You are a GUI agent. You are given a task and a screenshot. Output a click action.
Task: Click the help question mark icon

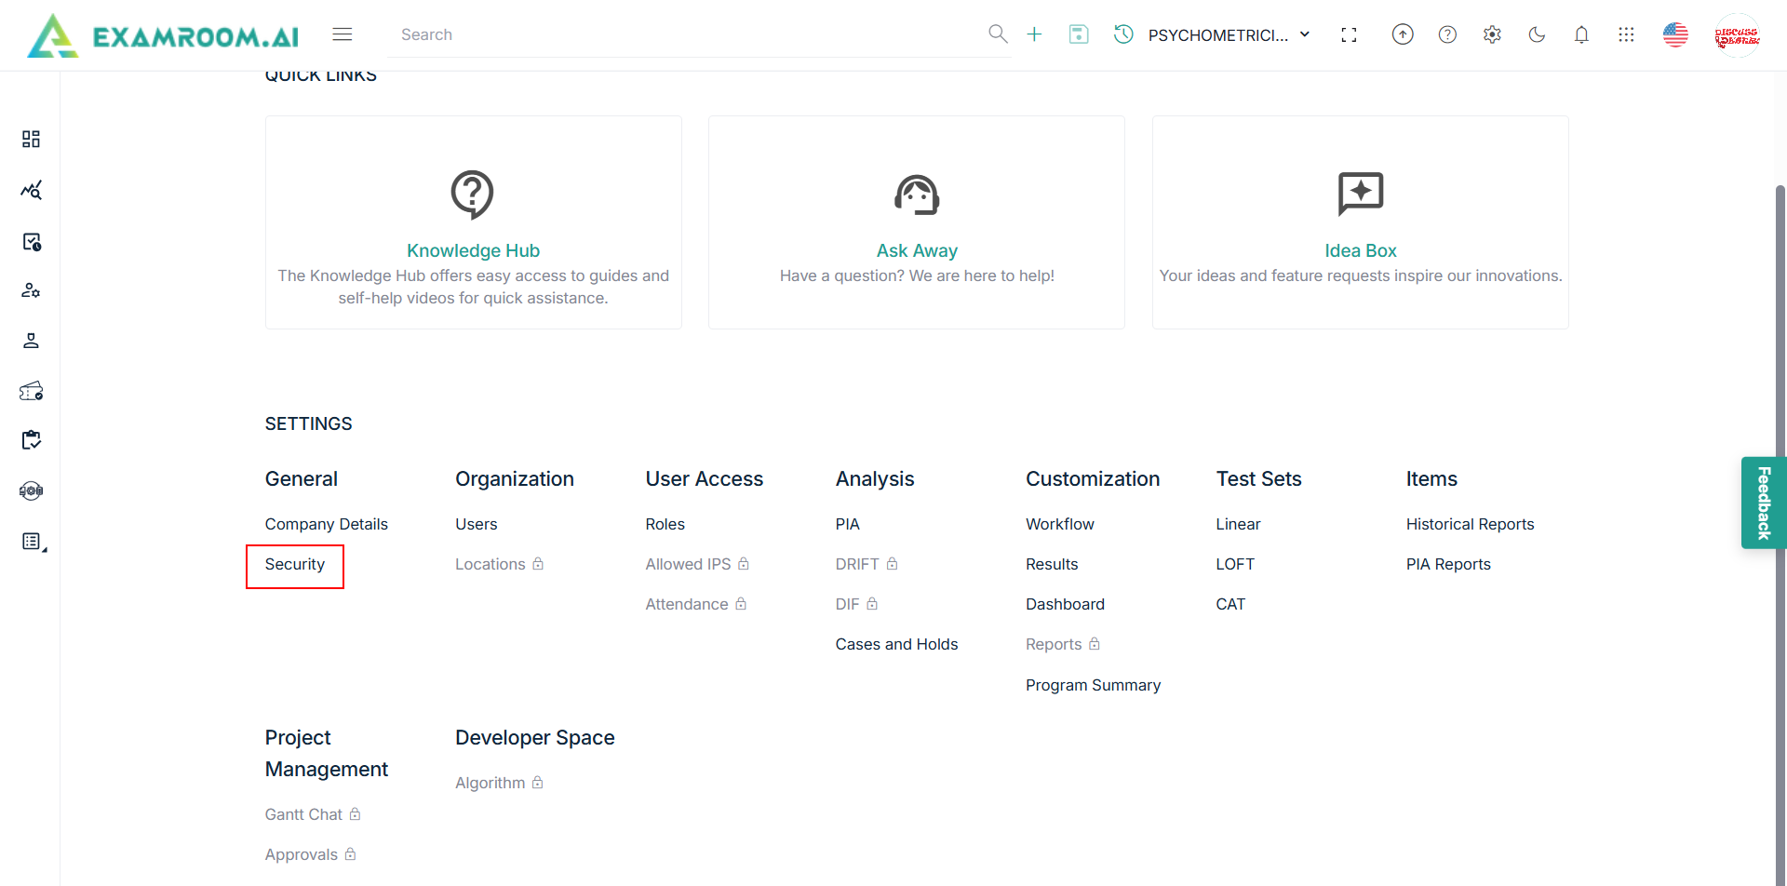coord(1447,34)
